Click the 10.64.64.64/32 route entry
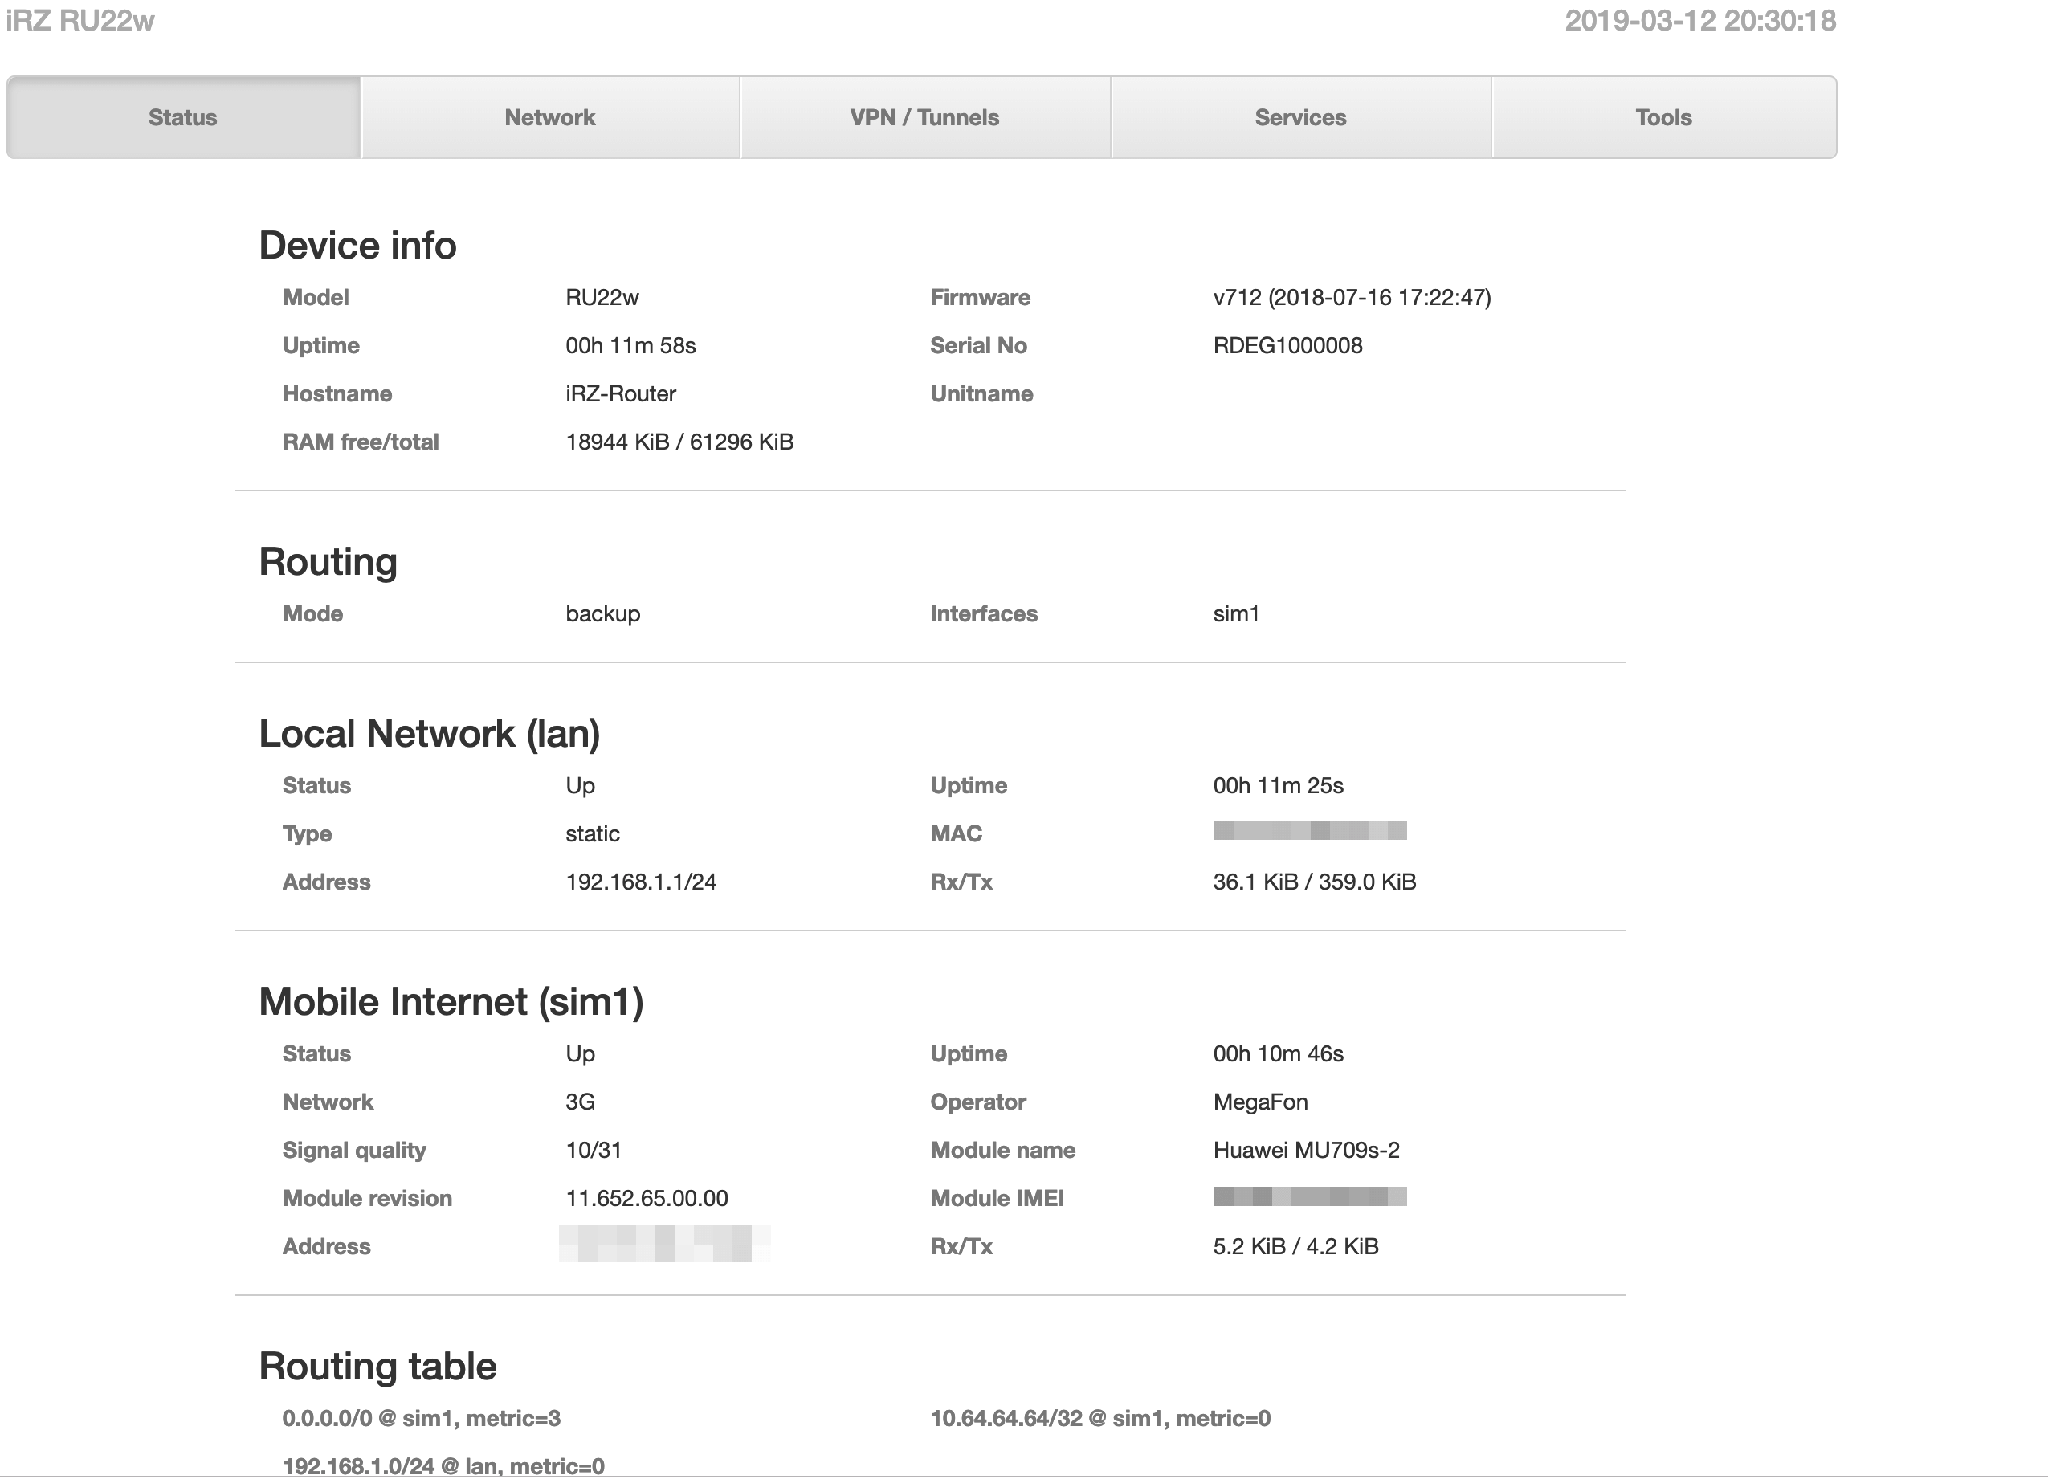 point(1099,1419)
